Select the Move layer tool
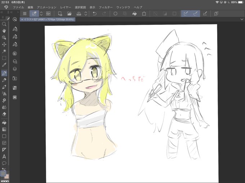 pos(4,44)
